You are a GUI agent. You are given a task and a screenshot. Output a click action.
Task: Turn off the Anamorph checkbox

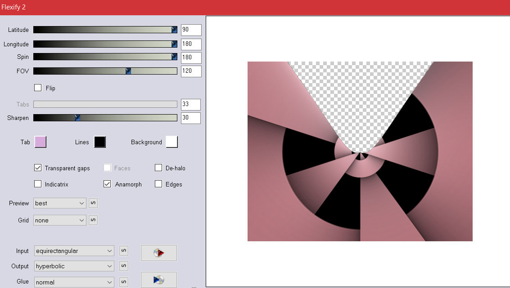point(107,184)
